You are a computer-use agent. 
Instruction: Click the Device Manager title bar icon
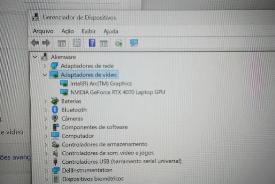coord(36,17)
